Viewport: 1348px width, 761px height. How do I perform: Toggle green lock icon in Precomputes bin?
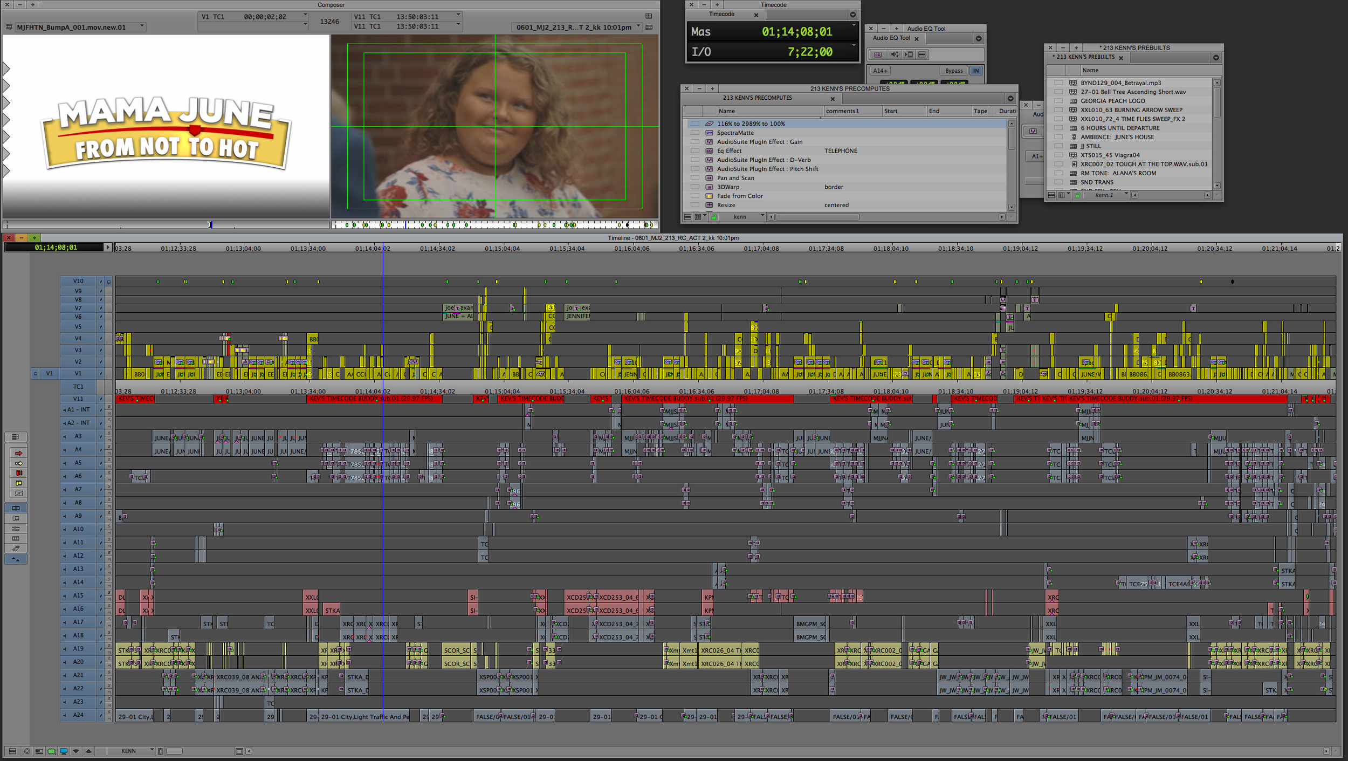pos(714,217)
